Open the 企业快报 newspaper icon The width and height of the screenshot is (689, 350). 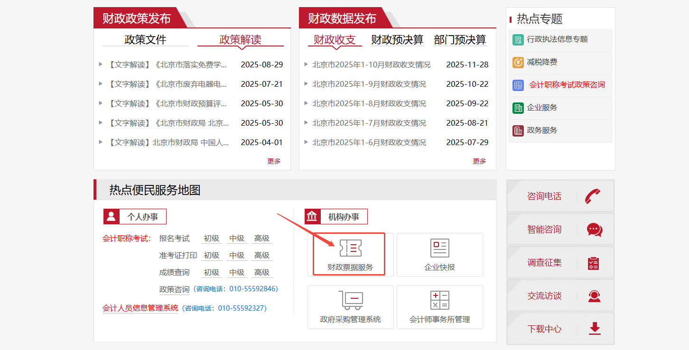pyautogui.click(x=439, y=248)
